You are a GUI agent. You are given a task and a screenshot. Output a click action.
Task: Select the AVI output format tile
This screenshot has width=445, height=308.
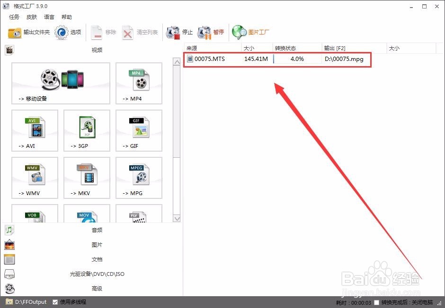point(35,130)
